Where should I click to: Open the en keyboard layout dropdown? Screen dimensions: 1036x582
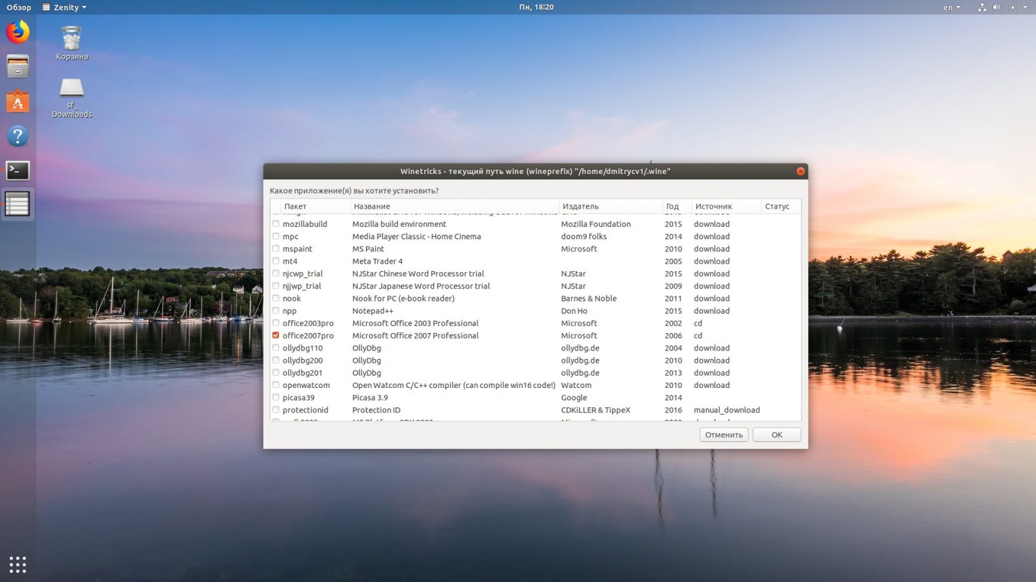tap(951, 7)
